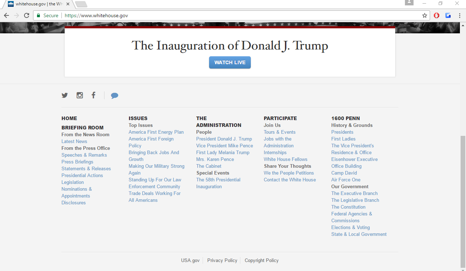Open Chrome's three-dot menu
The image size is (466, 271).
[x=460, y=15]
